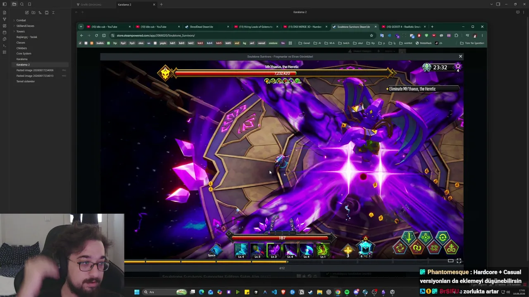Viewport: 529px width, 297px height.
Task: Reload the Steam store page
Action: pyautogui.click(x=96, y=35)
